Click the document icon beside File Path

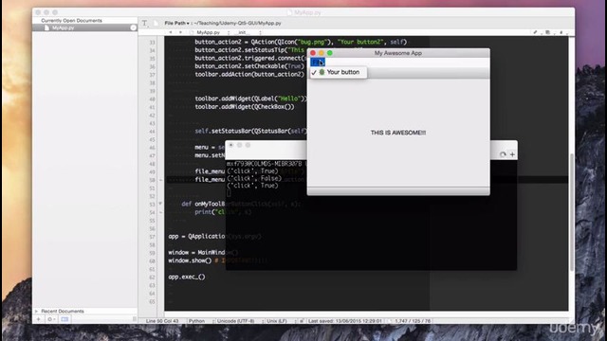[x=156, y=23]
